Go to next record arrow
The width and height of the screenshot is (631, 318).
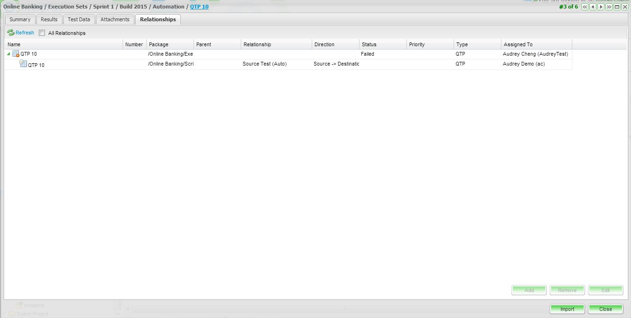click(x=601, y=7)
